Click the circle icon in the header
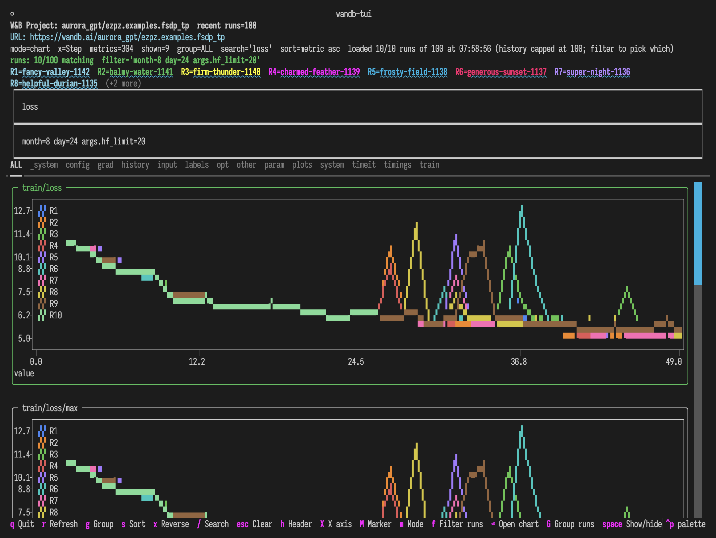 pos(12,14)
